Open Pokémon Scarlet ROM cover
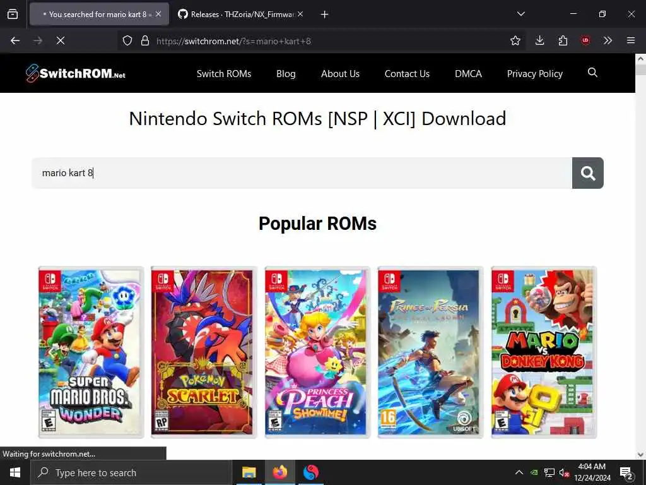646x485 pixels. (204, 352)
